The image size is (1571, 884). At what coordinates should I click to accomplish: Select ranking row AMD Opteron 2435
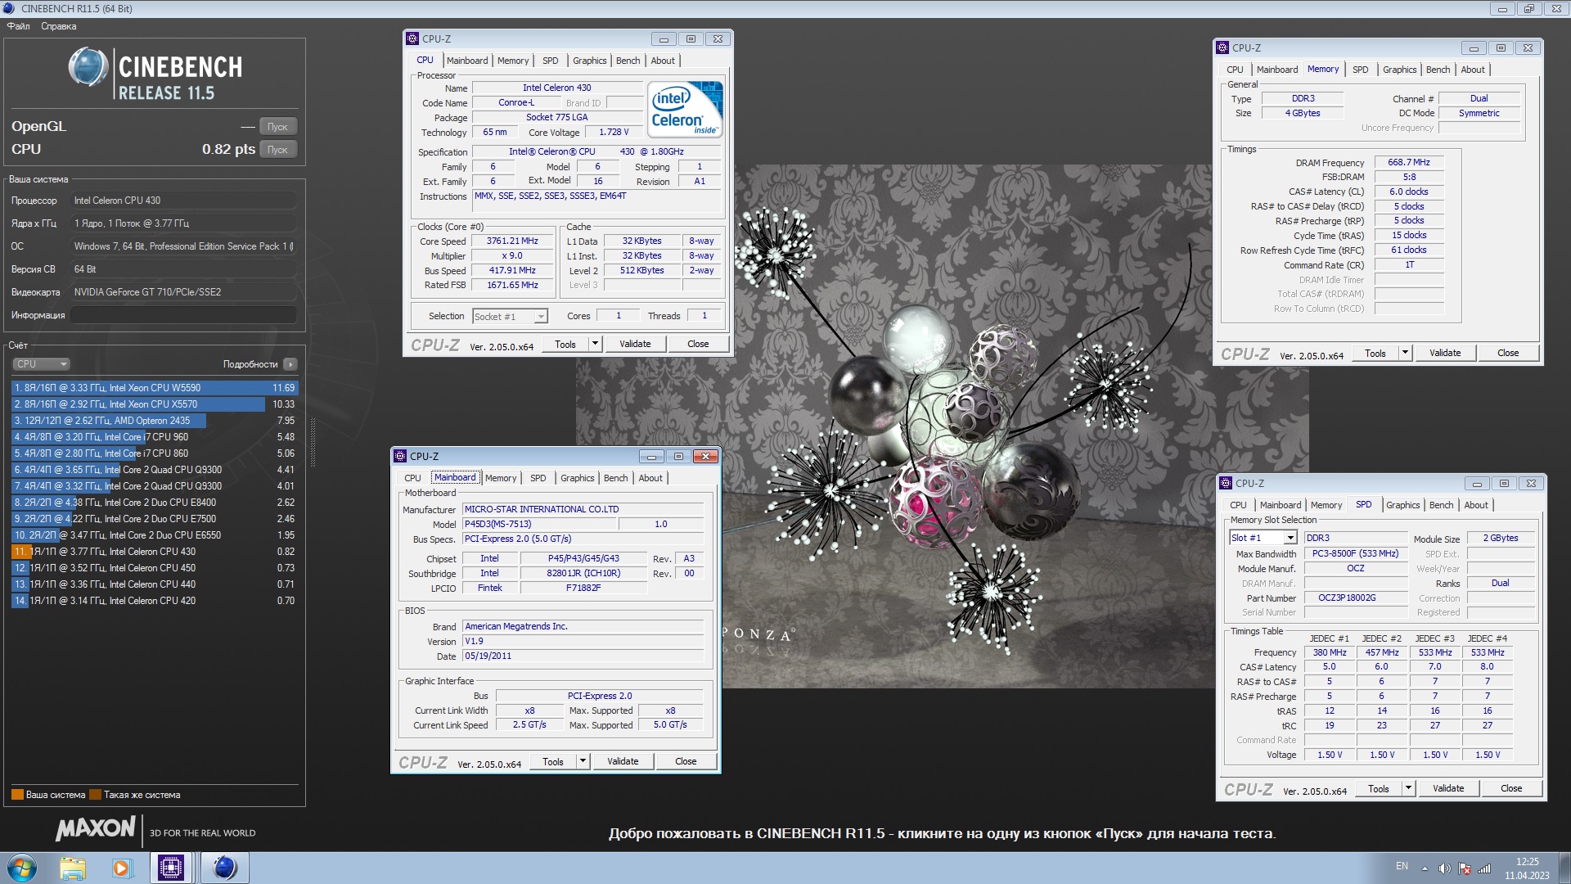click(155, 421)
